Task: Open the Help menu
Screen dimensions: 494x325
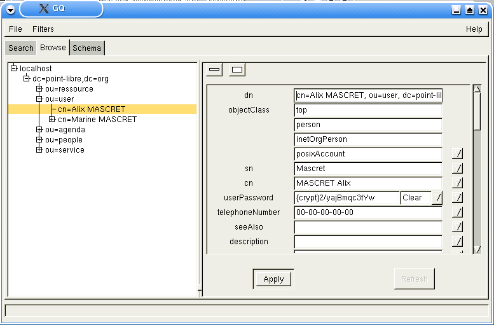Action: (474, 29)
